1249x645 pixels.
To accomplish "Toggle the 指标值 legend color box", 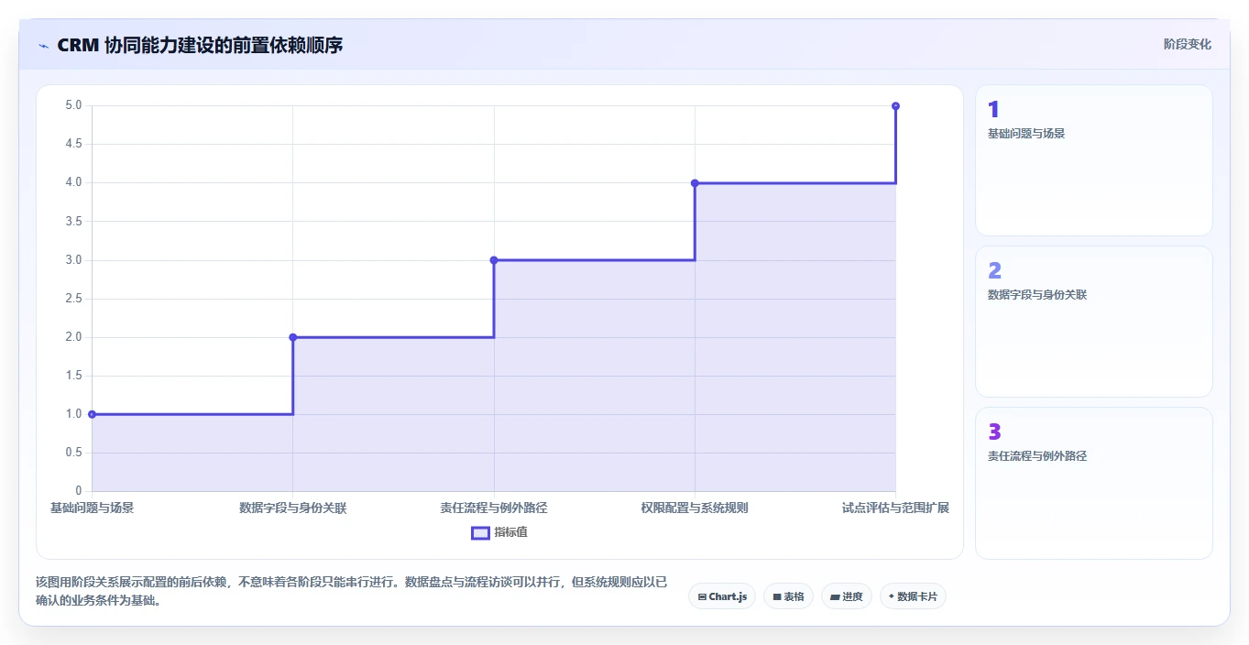I will point(480,532).
